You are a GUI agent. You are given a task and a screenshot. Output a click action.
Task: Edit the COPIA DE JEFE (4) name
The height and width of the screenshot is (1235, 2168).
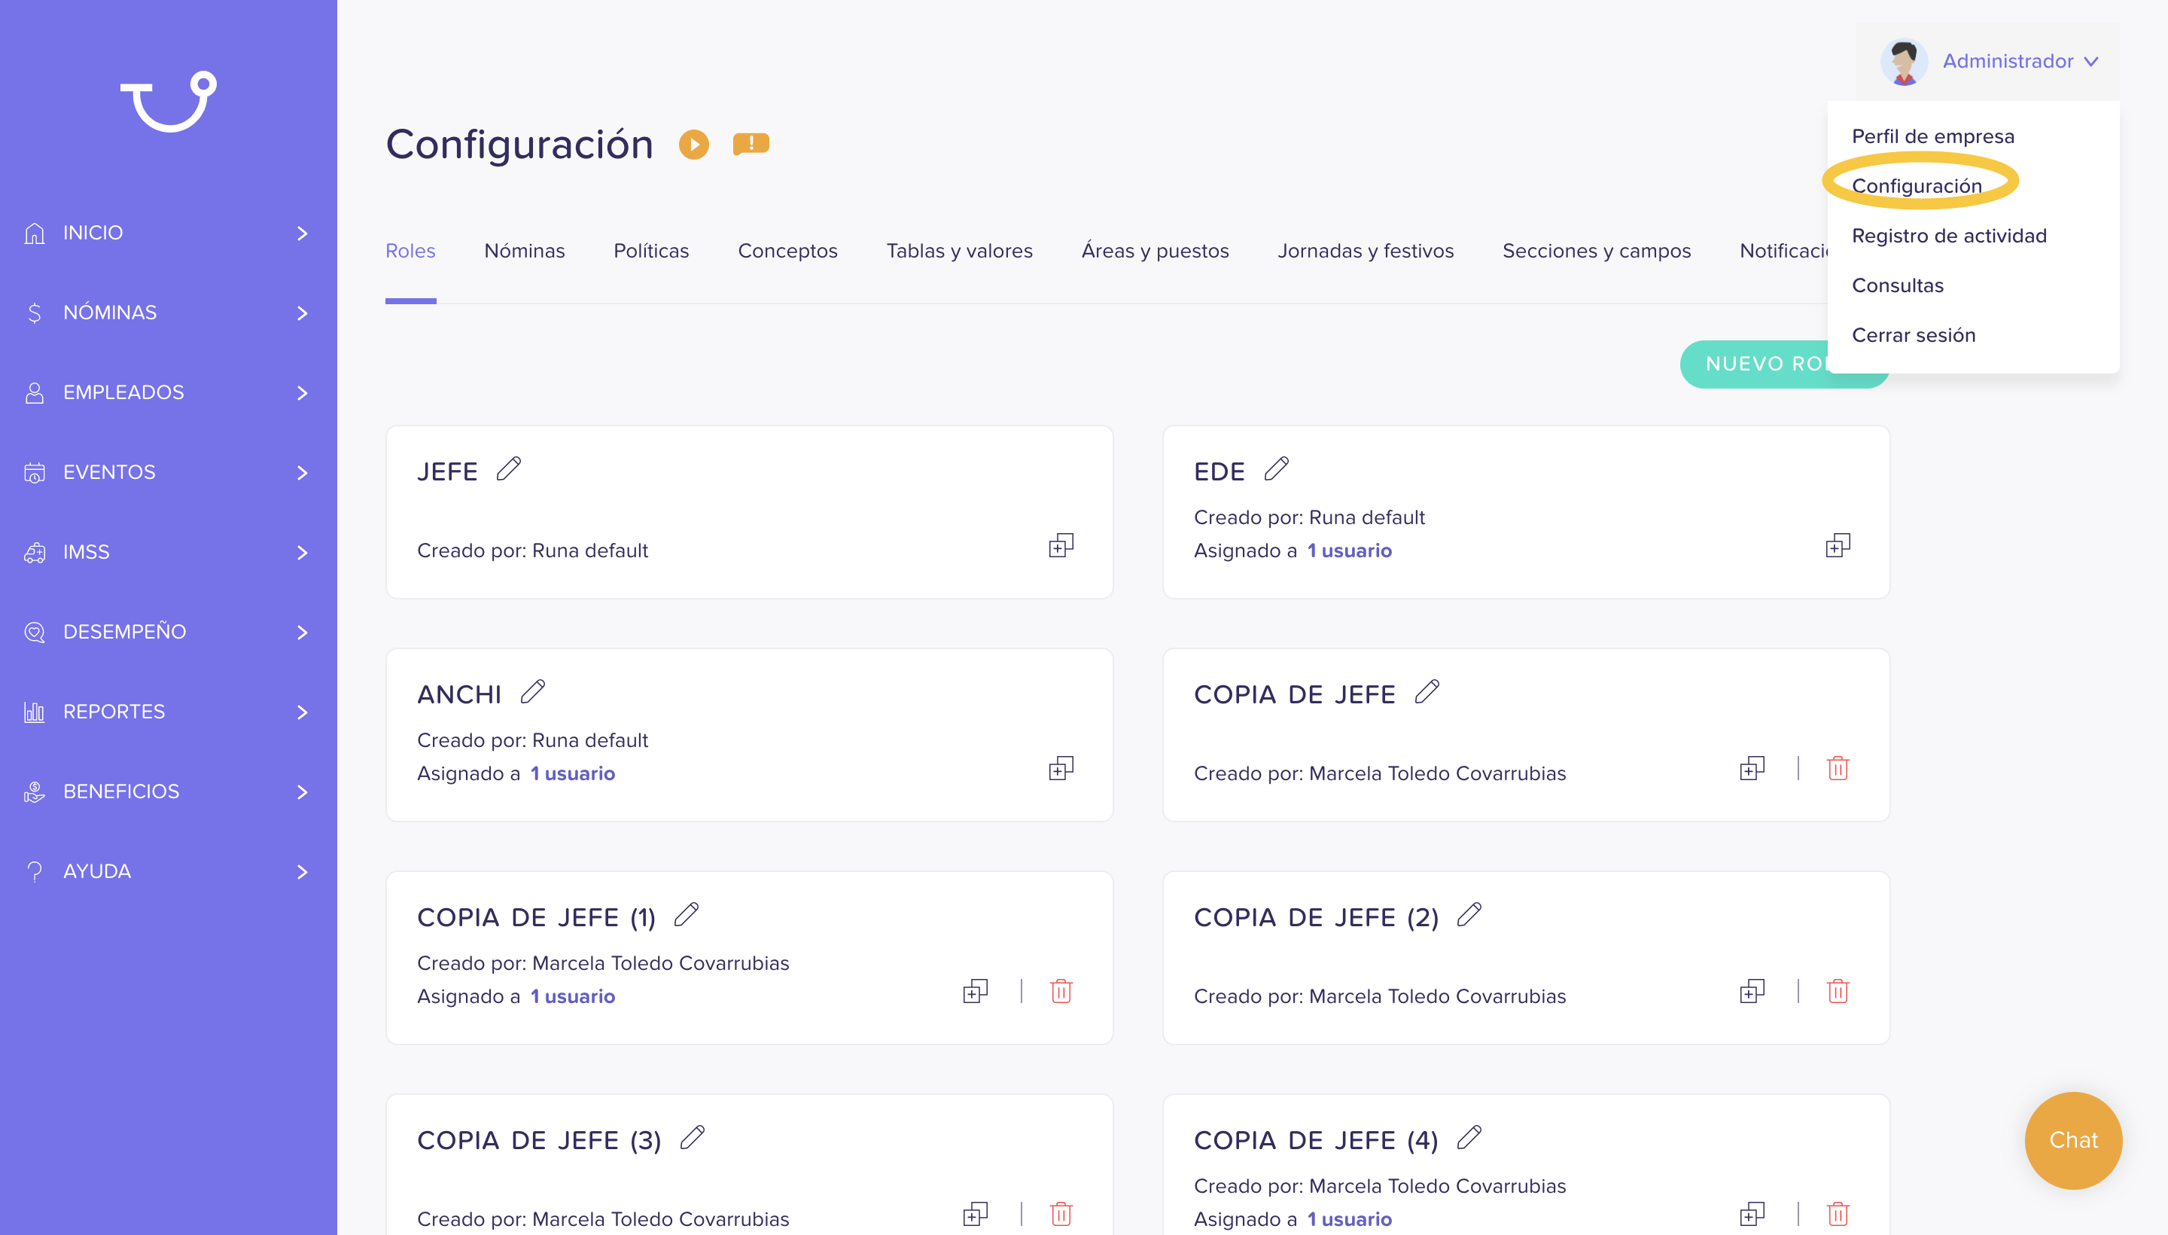[1469, 1137]
